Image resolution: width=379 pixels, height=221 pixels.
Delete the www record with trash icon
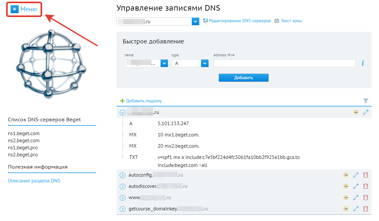[x=365, y=198]
